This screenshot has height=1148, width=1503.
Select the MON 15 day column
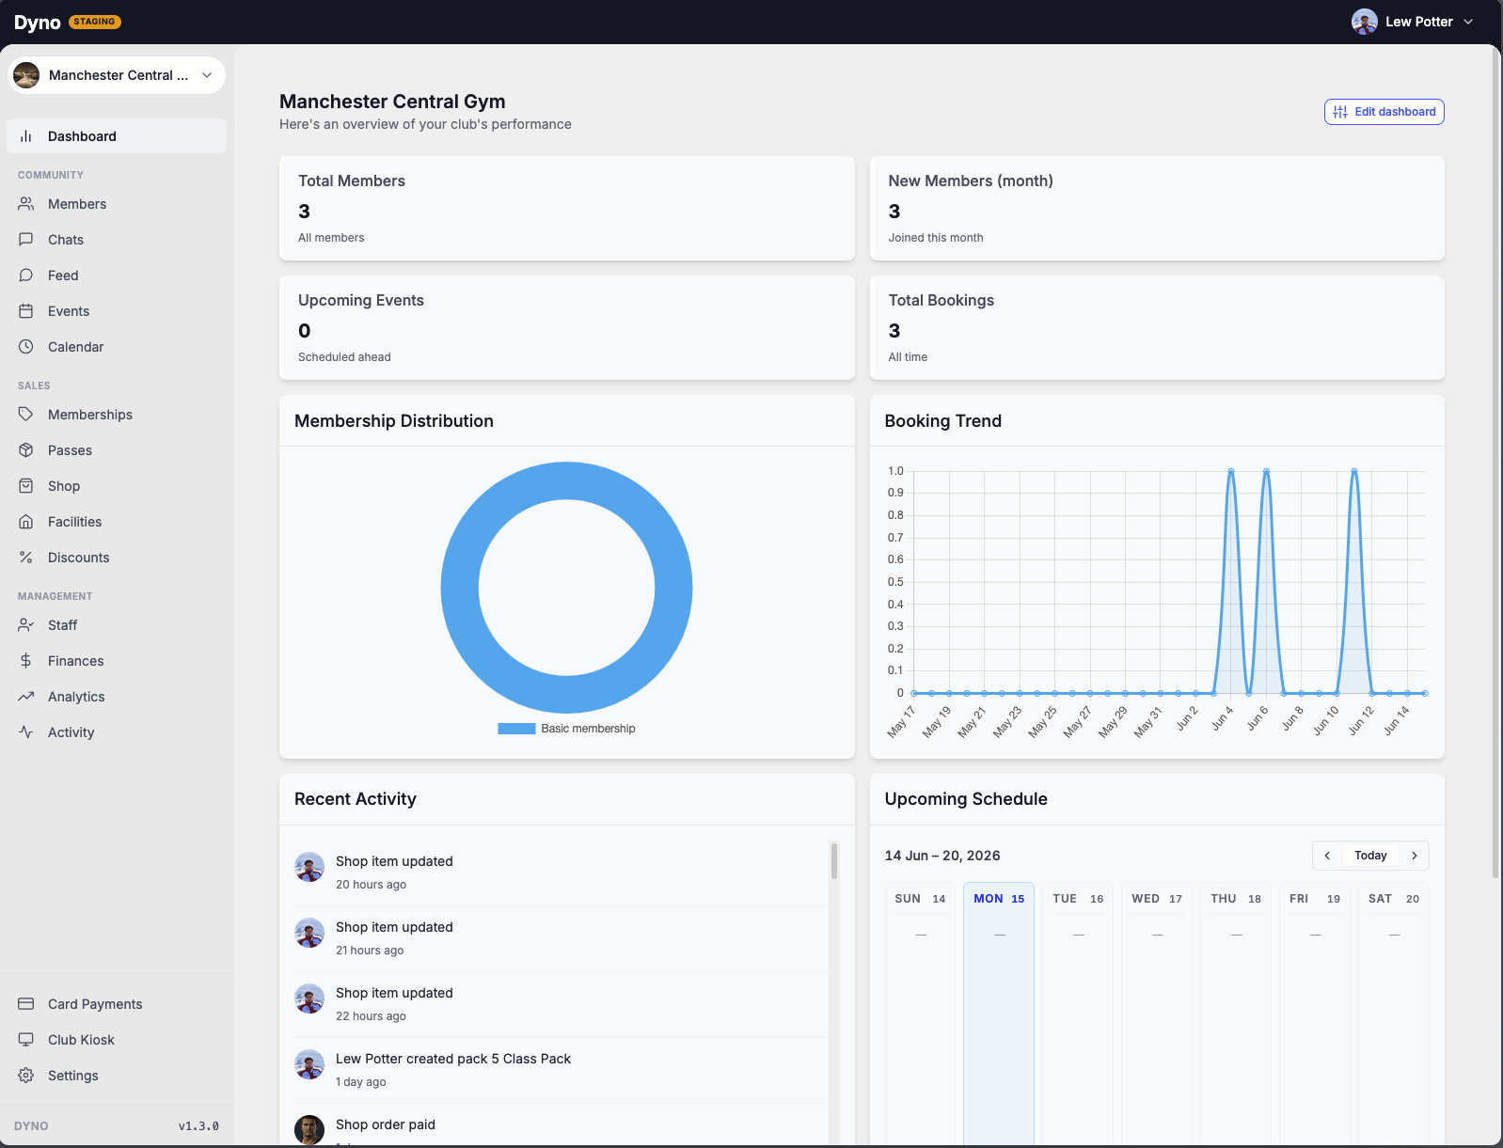tap(999, 1014)
